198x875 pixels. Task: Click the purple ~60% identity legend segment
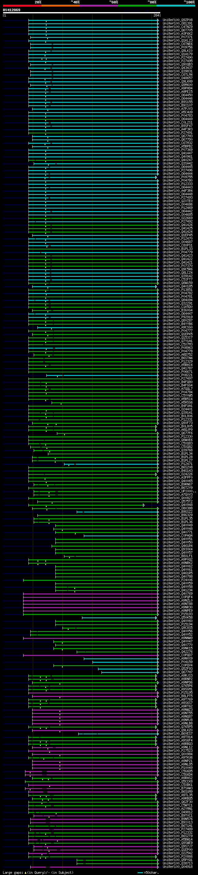[x=99, y=6]
